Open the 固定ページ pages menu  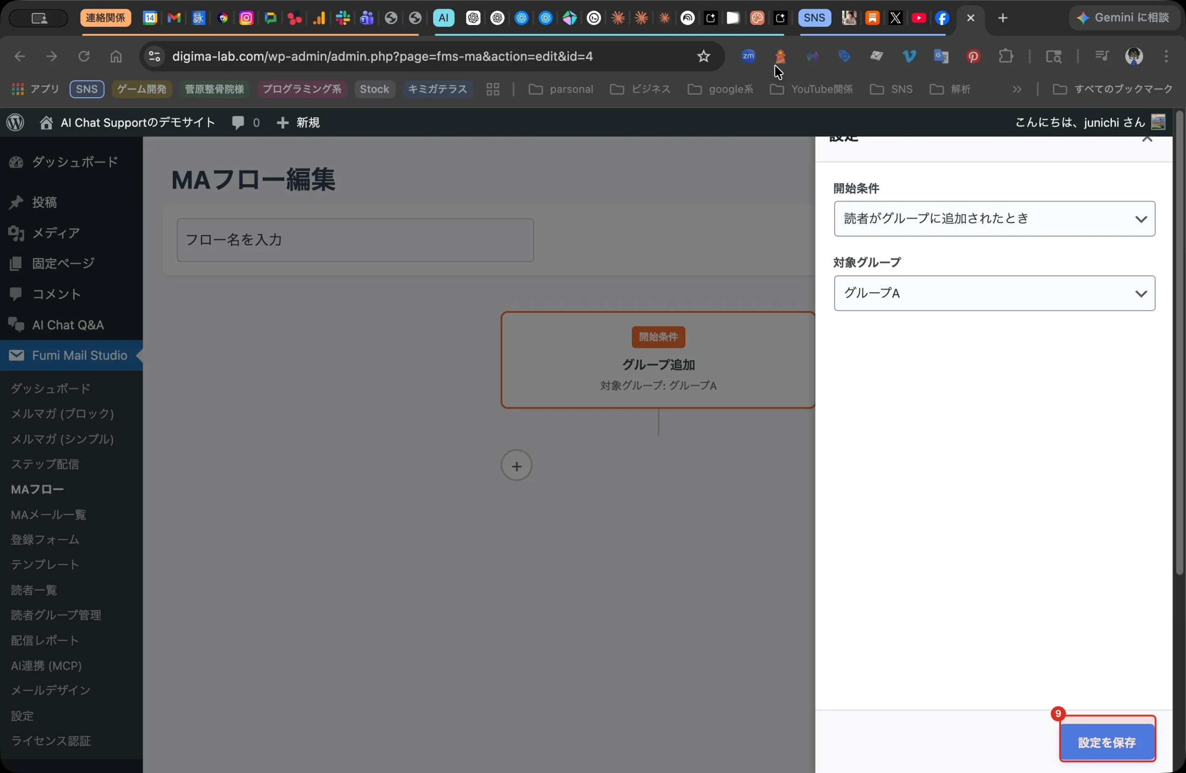point(71,263)
